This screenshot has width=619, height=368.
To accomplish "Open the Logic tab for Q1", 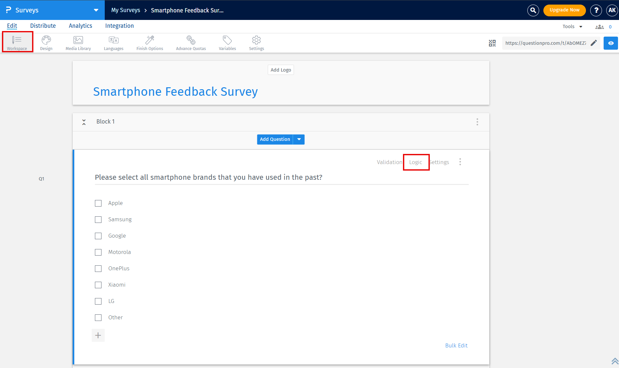I will pos(416,162).
